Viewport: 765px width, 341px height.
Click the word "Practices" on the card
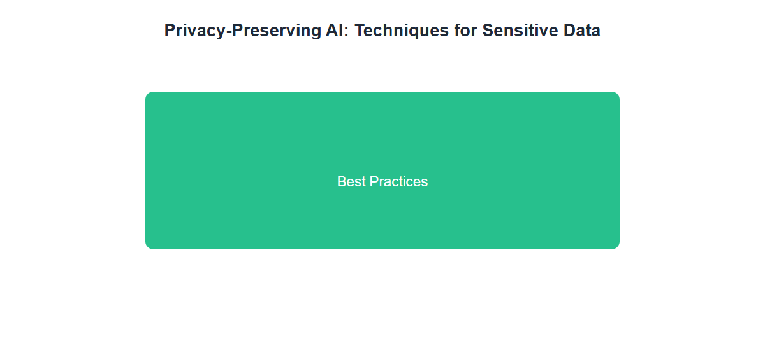click(x=399, y=182)
